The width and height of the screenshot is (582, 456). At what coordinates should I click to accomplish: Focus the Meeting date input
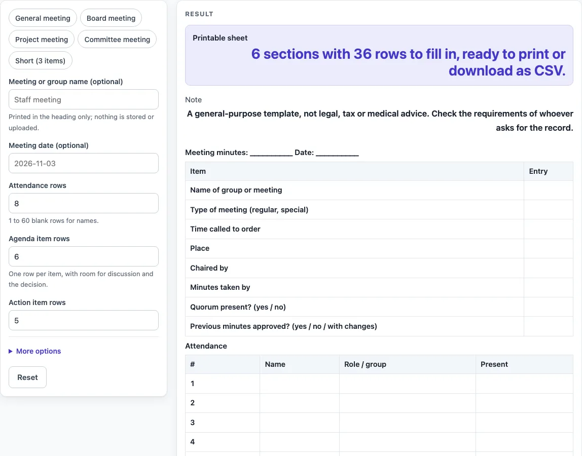coord(84,163)
